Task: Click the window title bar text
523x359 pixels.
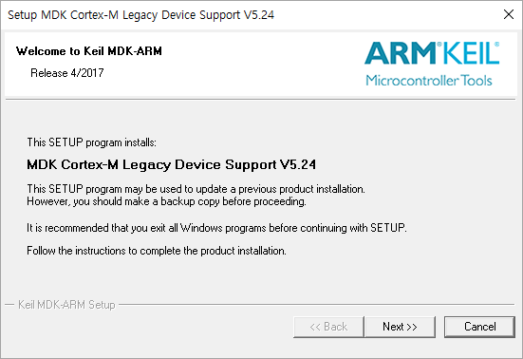Action: [140, 15]
